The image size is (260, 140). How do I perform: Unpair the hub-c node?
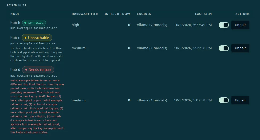[x=240, y=48]
